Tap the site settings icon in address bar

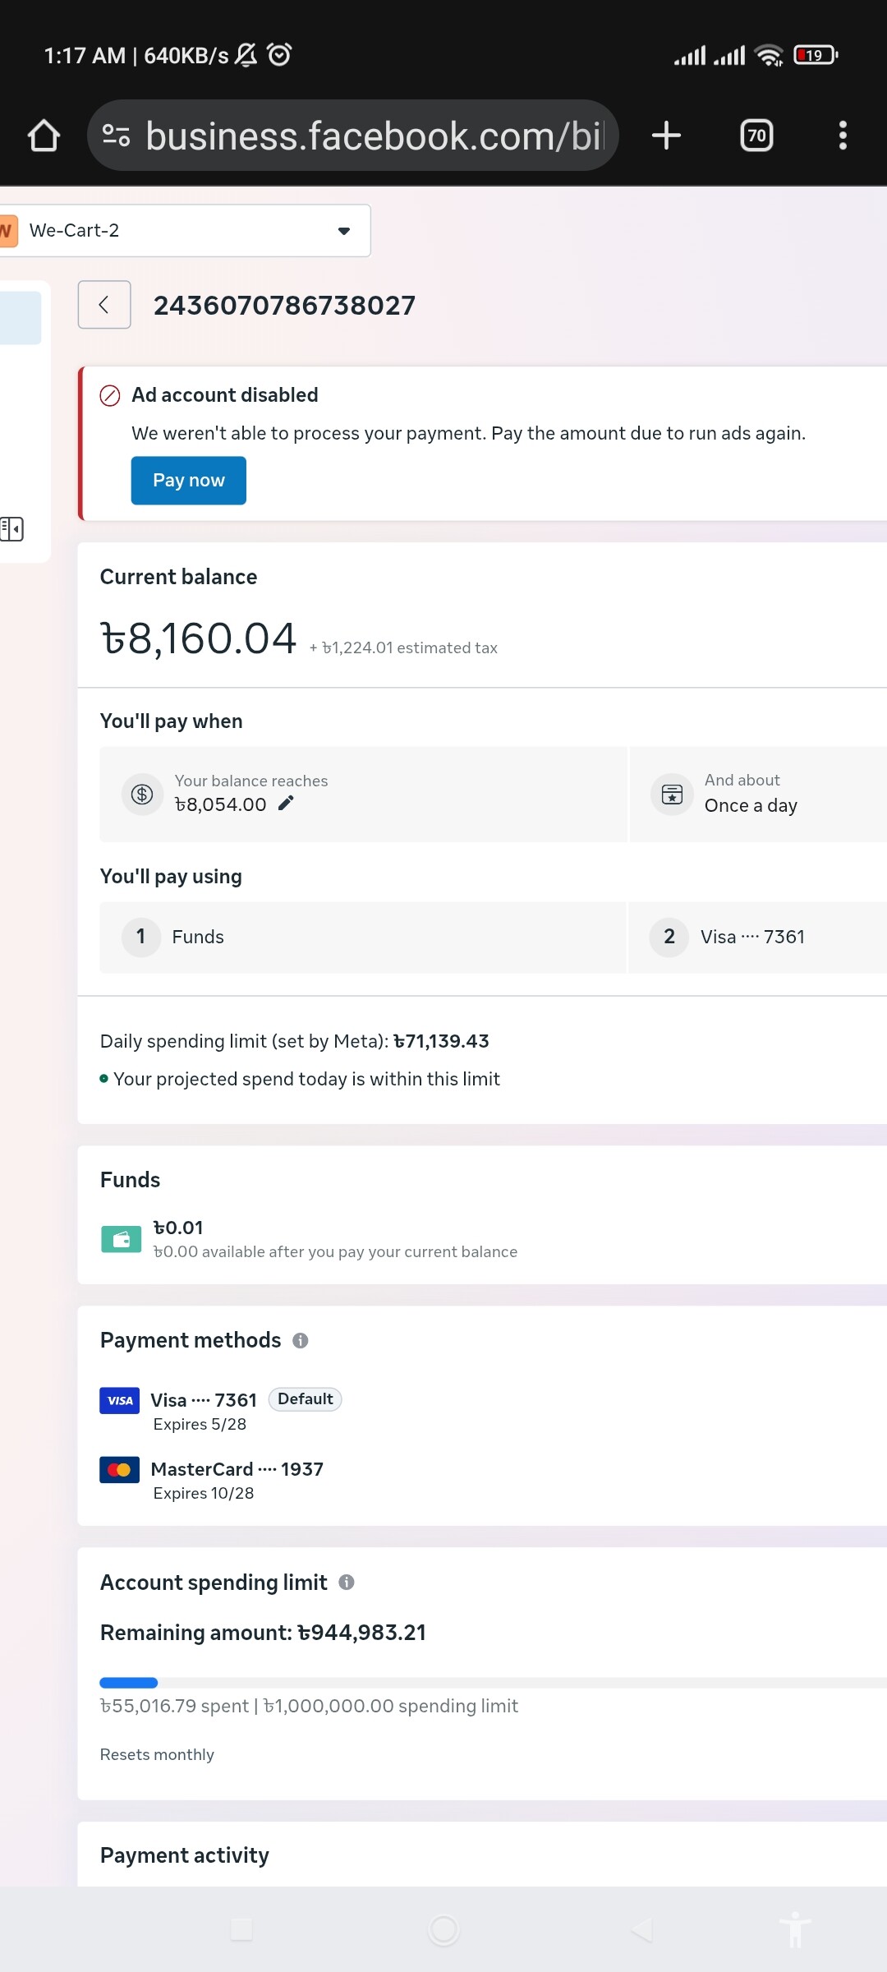pos(116,136)
